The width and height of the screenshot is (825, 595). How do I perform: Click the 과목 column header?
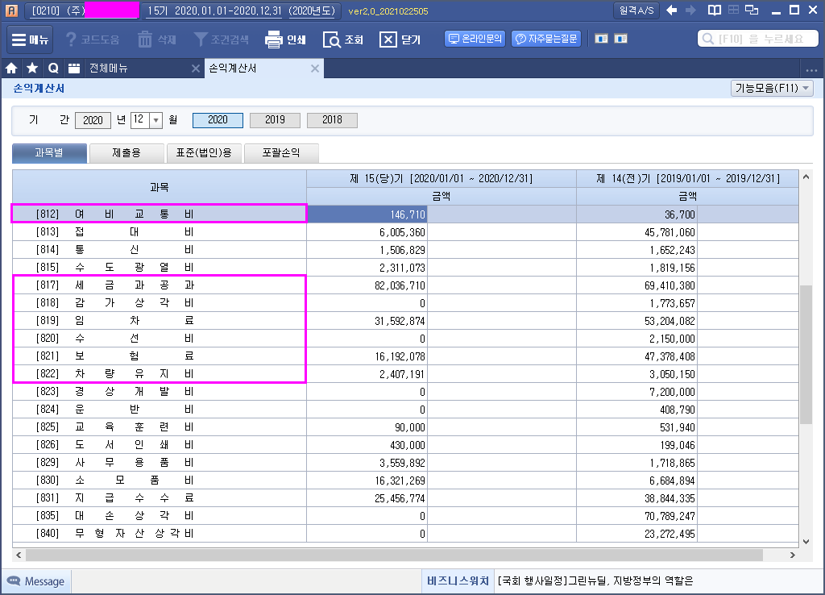pyautogui.click(x=160, y=188)
